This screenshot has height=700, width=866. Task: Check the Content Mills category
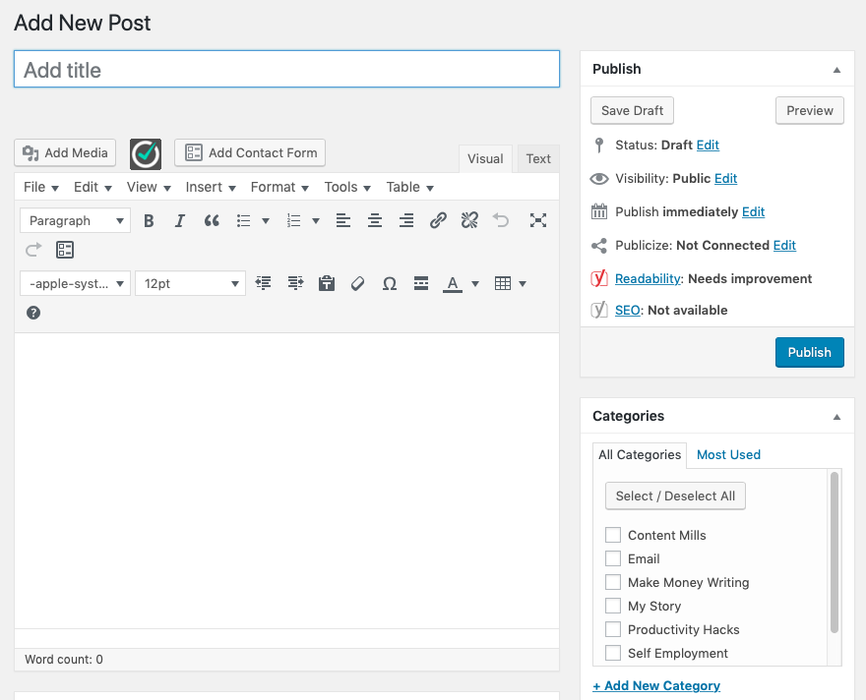pyautogui.click(x=613, y=535)
